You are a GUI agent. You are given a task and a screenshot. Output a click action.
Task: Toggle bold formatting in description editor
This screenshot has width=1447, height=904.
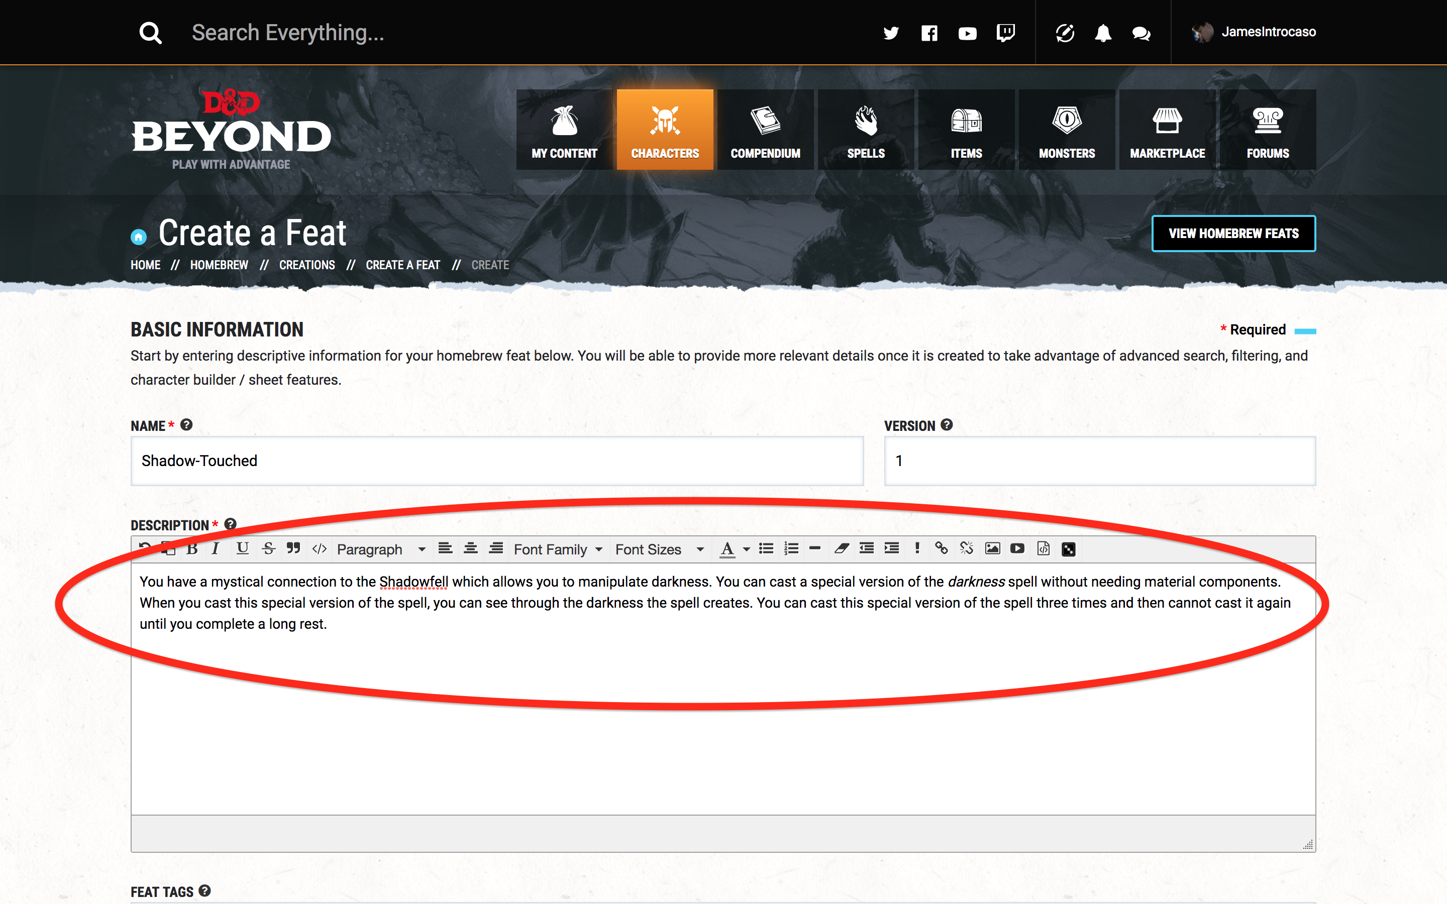192,549
